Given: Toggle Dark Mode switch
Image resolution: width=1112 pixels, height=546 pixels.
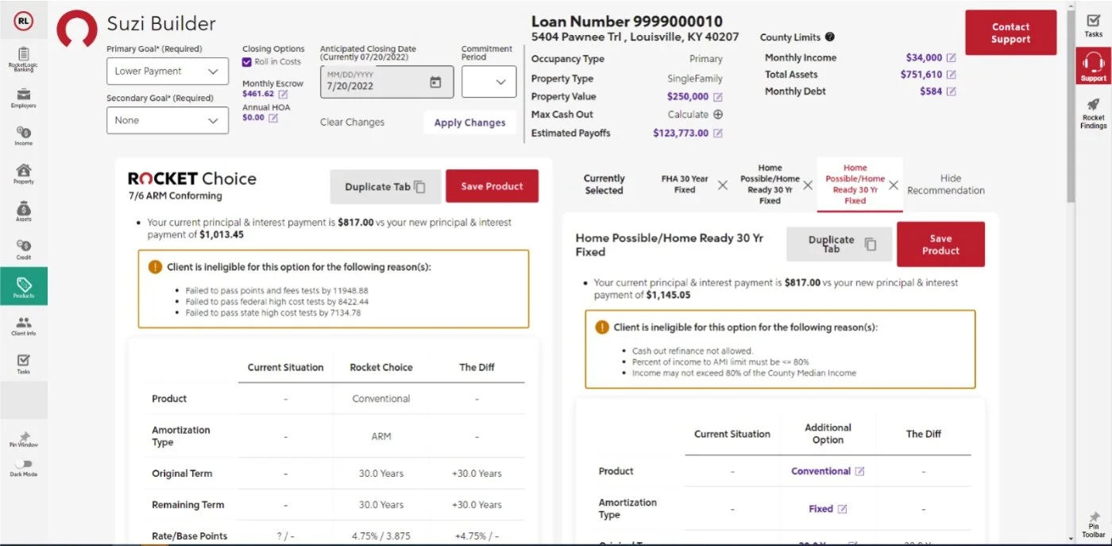Looking at the screenshot, I should (x=23, y=464).
